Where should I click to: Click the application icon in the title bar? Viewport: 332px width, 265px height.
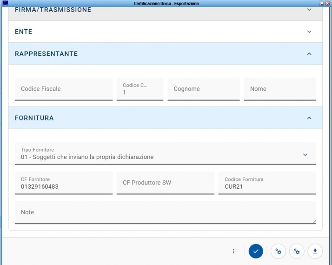[x=5, y=3]
